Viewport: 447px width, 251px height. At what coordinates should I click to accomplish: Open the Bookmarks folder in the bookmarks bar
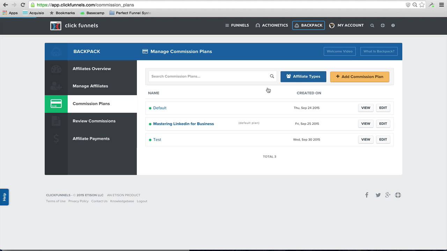click(62, 13)
